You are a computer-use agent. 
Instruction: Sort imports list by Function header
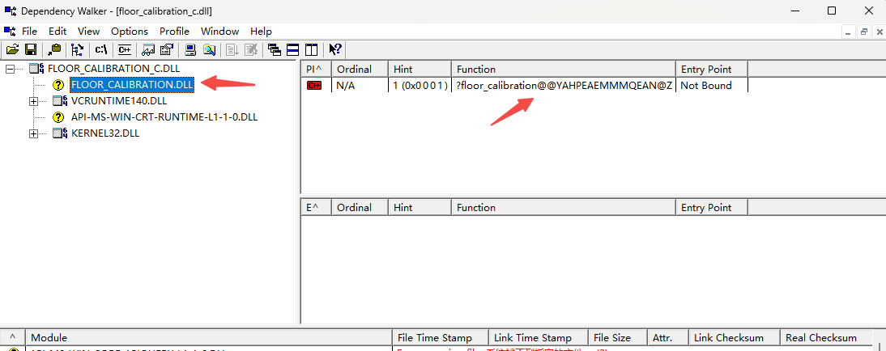tap(564, 70)
